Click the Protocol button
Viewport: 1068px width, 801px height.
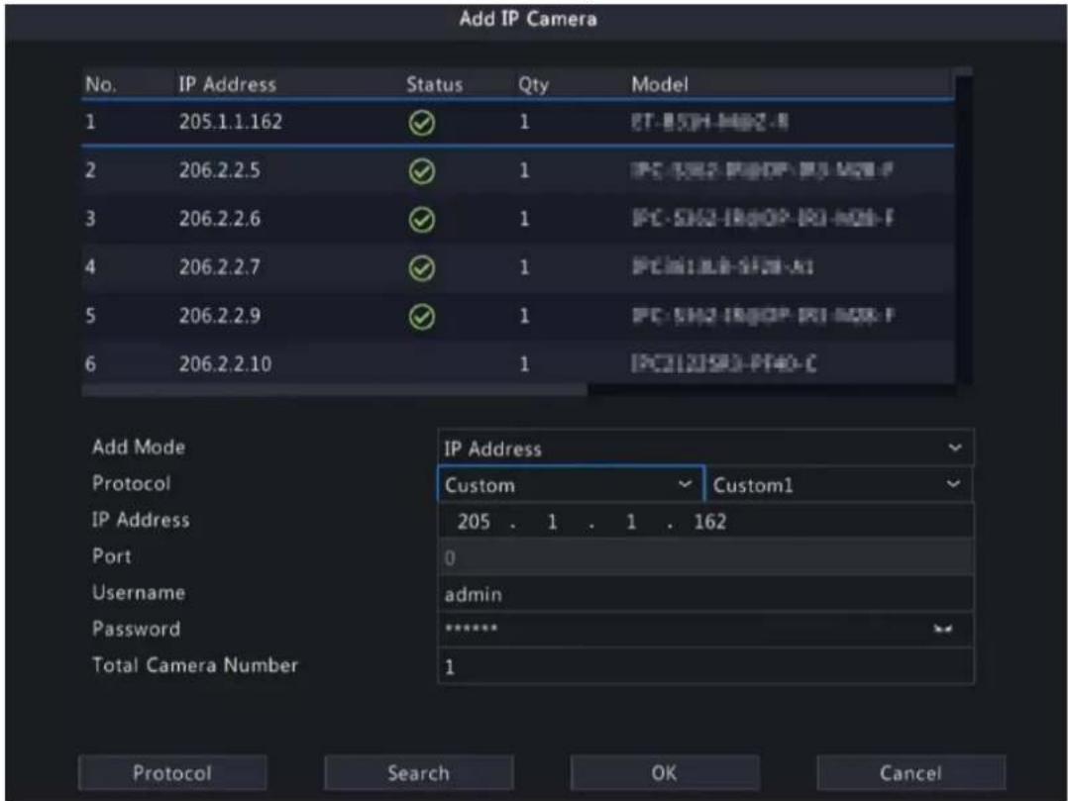172,773
